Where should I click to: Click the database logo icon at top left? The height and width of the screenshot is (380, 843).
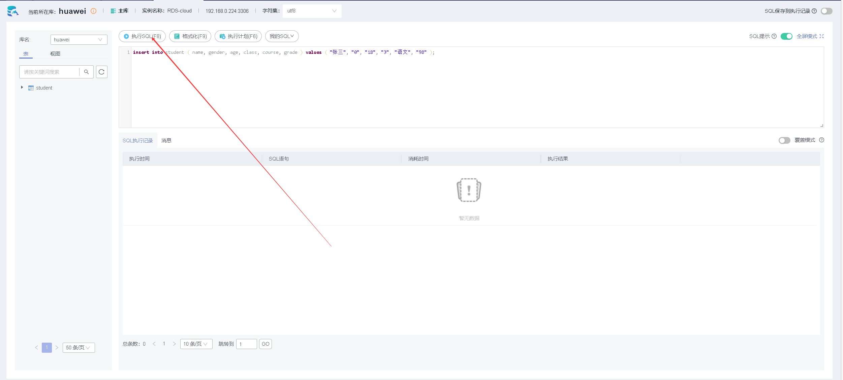[13, 11]
